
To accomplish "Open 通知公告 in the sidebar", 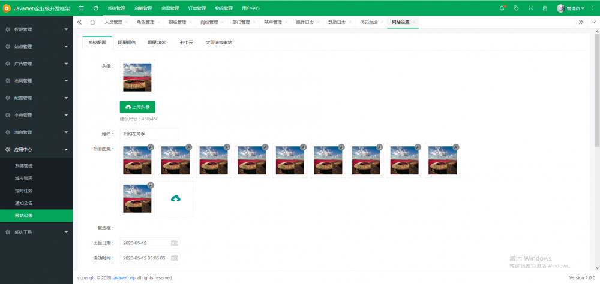I will click(x=24, y=203).
